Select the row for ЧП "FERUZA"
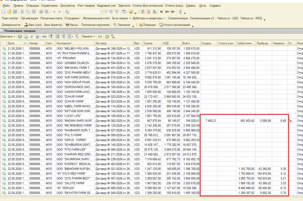The image size is (303, 201). pyautogui.click(x=151, y=188)
